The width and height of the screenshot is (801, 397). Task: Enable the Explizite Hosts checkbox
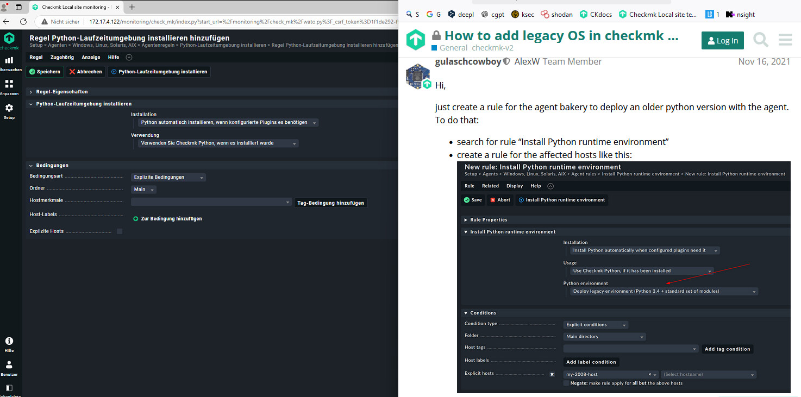click(x=120, y=230)
